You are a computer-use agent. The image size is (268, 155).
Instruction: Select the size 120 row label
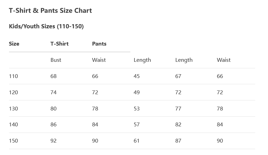tap(13, 93)
